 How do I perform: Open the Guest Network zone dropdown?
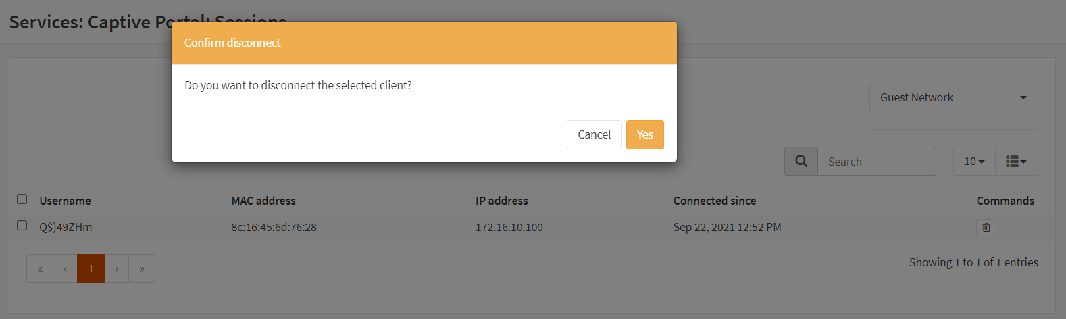click(x=953, y=98)
